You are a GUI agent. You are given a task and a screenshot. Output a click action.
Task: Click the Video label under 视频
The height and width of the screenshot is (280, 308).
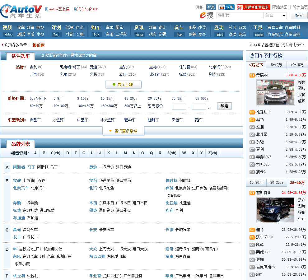[x=8, y=35]
